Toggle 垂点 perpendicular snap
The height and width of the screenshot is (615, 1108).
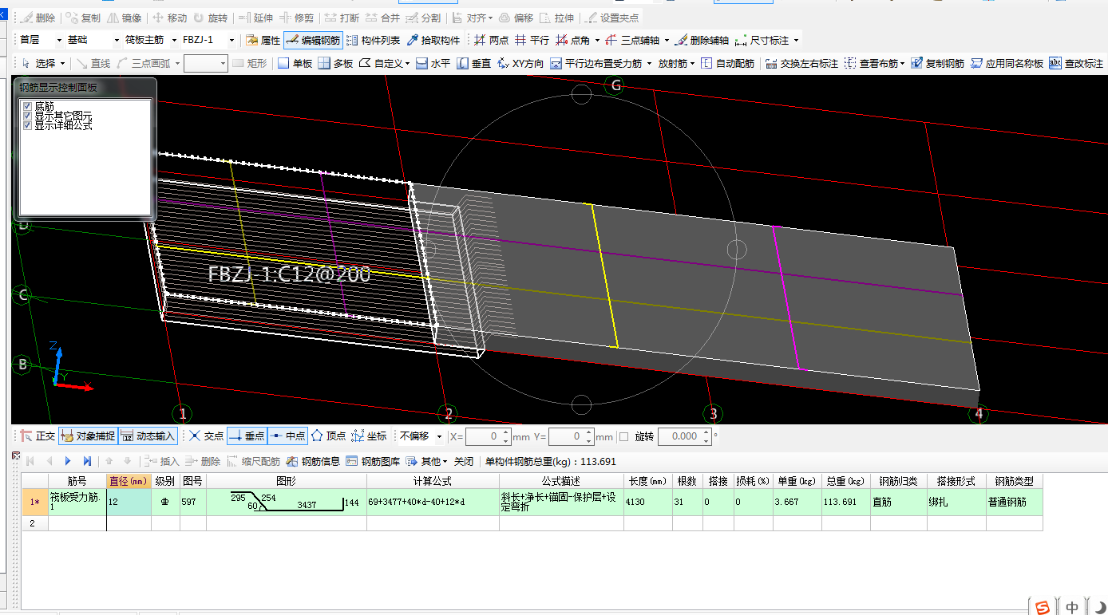point(247,436)
